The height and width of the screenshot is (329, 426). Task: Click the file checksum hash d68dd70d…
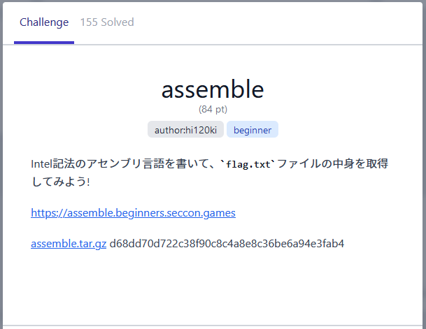point(227,244)
